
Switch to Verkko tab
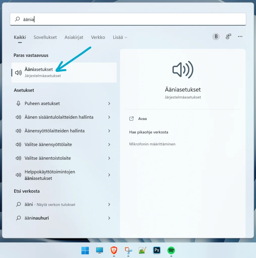pos(98,37)
